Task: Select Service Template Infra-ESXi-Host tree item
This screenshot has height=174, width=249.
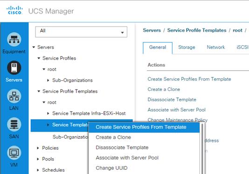Action: click(x=89, y=113)
